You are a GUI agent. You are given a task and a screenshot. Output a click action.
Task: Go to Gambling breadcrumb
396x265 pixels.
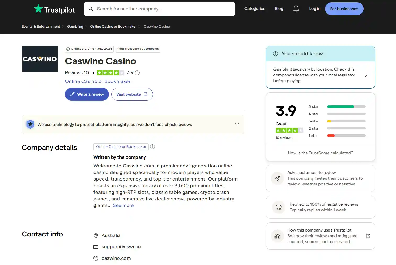[75, 27]
